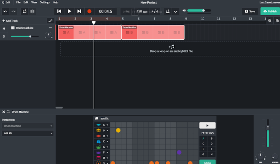Click the undo arrow icon

pyautogui.click(x=6, y=11)
